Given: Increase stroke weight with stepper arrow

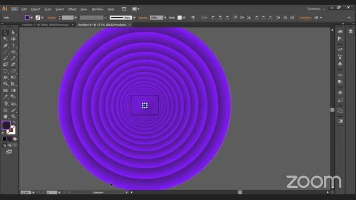Looking at the screenshot, I should (60, 17).
